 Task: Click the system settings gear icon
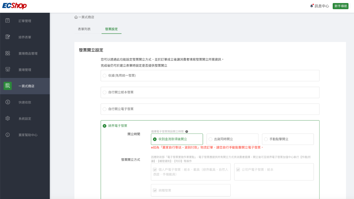8,119
